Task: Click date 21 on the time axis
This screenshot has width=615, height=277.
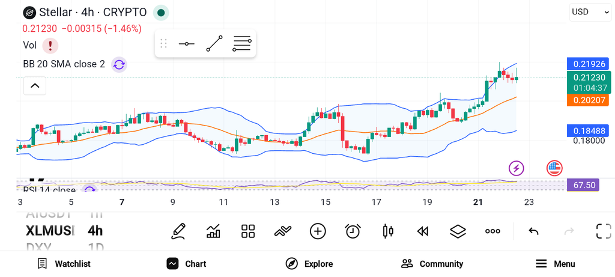Action: click(x=477, y=202)
